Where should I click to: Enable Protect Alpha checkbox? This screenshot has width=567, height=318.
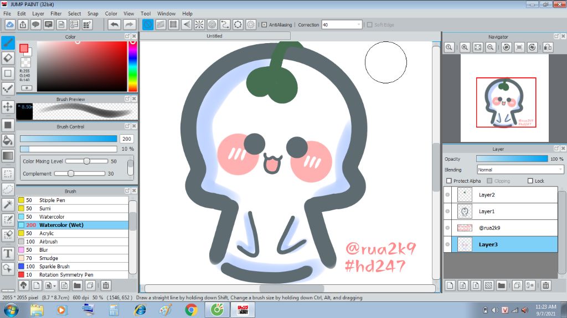(449, 181)
